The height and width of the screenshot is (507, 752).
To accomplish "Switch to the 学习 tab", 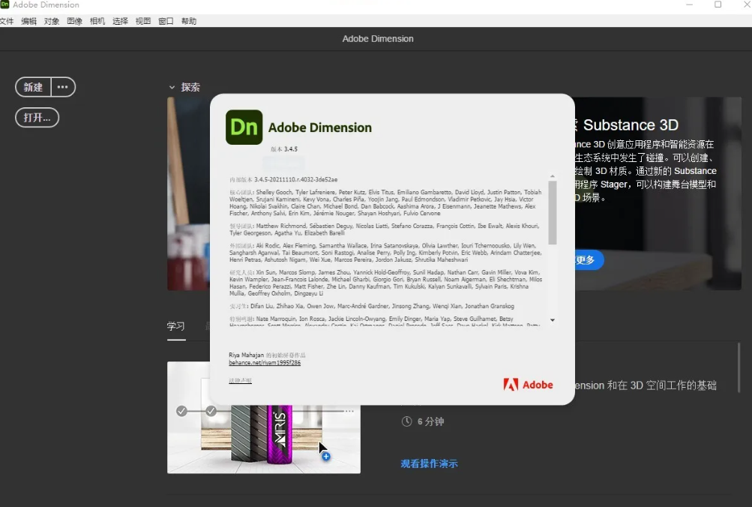I will click(175, 326).
